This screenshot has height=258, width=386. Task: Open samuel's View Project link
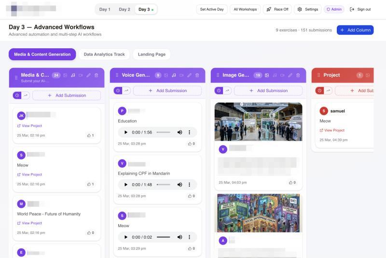point(332,130)
